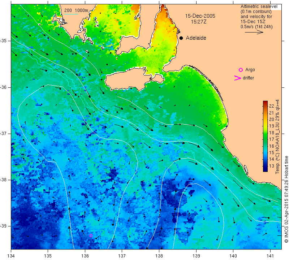This screenshot has width=289, height=260.
Task: Click the dark blue bottom of temperature colorbar
Action: click(x=265, y=170)
